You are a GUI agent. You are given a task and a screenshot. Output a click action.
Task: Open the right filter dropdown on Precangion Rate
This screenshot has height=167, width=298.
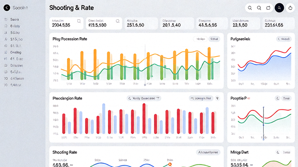[201, 98]
